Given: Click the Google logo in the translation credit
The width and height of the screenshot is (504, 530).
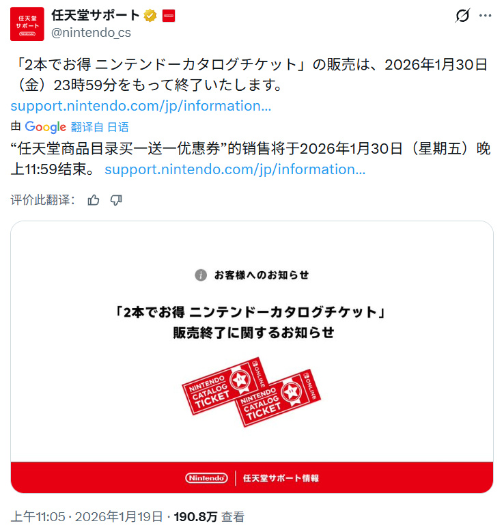Looking at the screenshot, I should pos(45,127).
